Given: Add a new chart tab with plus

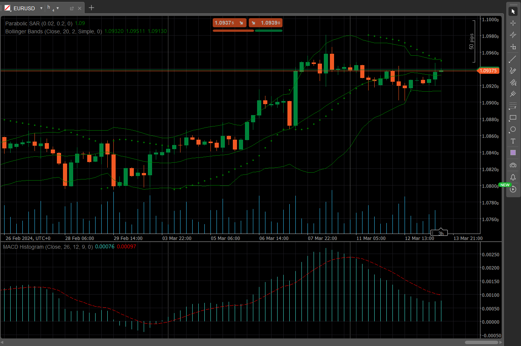Looking at the screenshot, I should point(91,8).
